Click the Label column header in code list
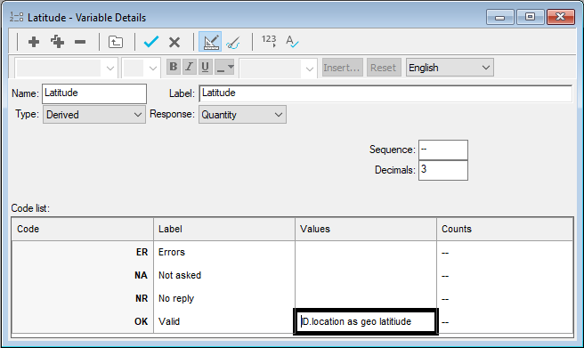The width and height of the screenshot is (584, 348). pyautogui.click(x=224, y=229)
